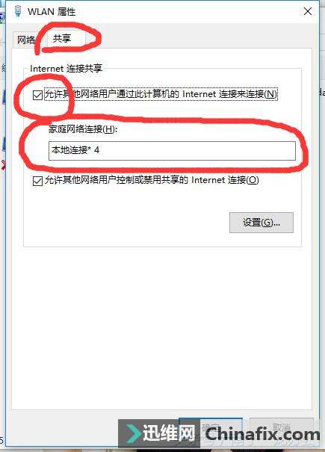Click the WLAN adapter icon in title bar

point(18,11)
